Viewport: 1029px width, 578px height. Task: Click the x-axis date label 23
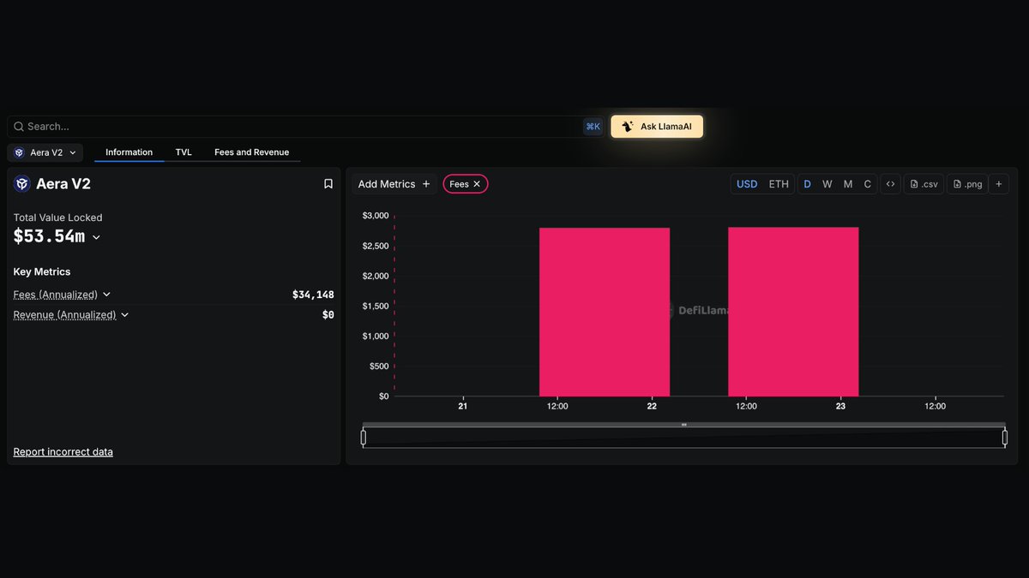pos(840,406)
